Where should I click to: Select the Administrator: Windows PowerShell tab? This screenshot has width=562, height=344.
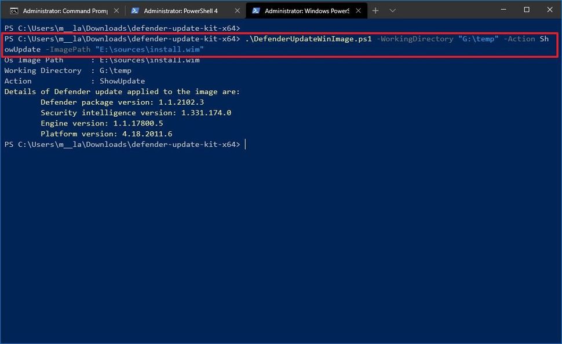(x=307, y=10)
